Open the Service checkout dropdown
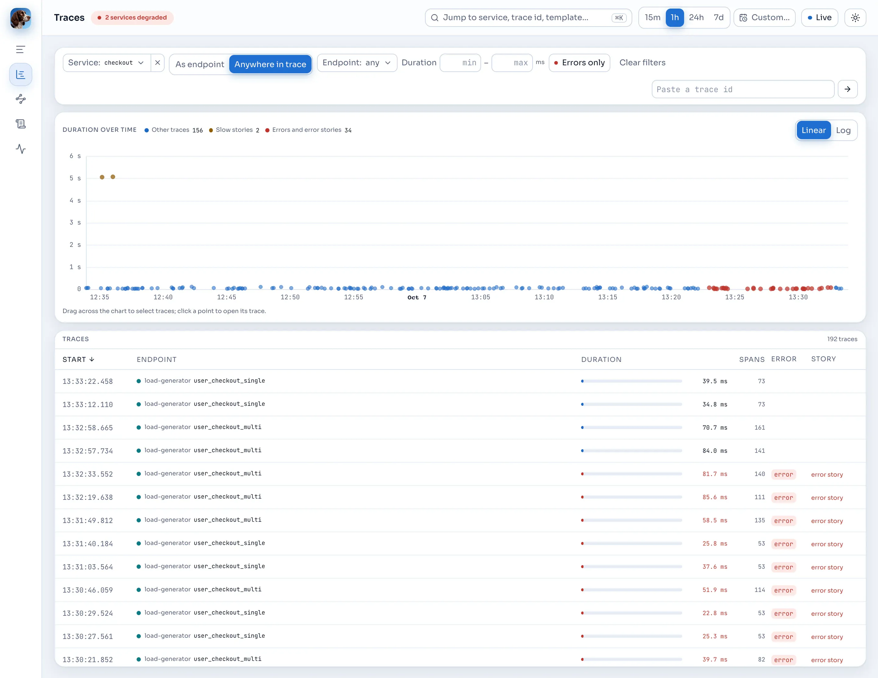Image resolution: width=878 pixels, height=678 pixels. coord(106,63)
